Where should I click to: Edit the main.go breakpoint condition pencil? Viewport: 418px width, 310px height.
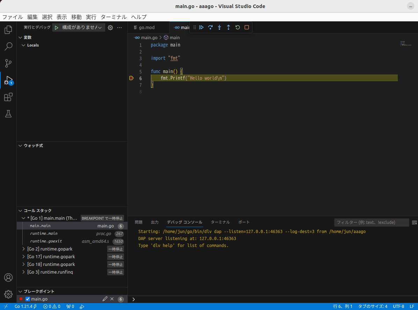105,299
